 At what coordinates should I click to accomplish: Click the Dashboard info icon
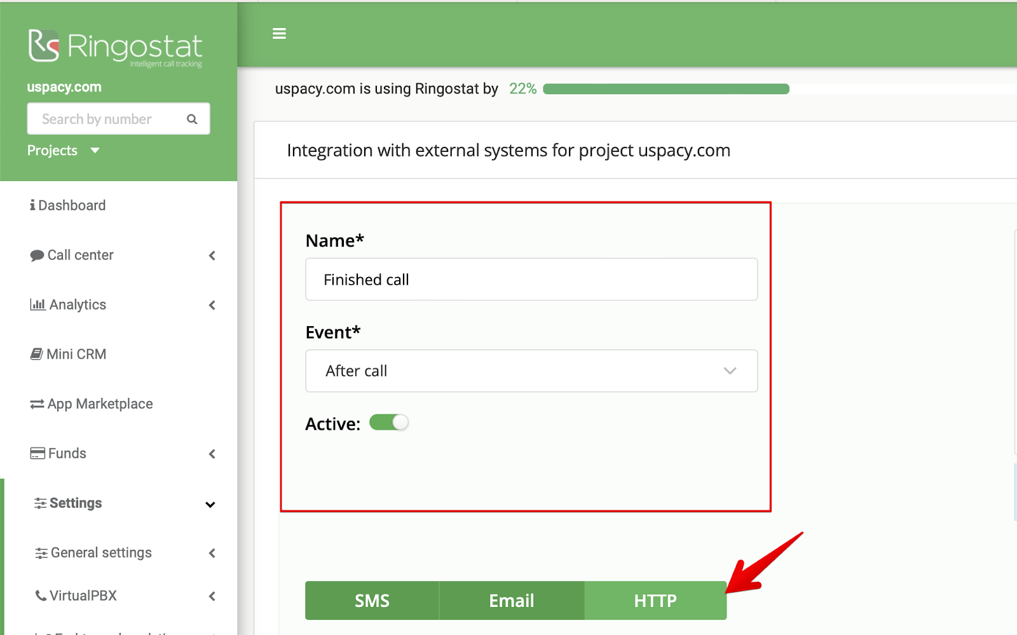coord(32,205)
